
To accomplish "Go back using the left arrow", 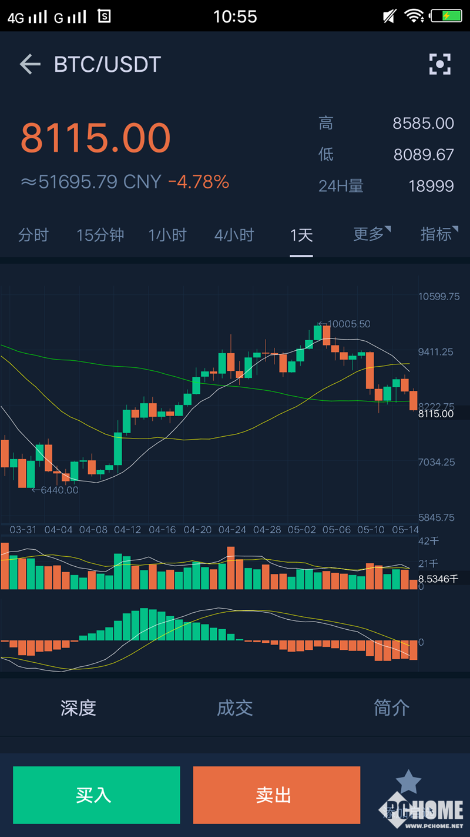I will pyautogui.click(x=30, y=64).
